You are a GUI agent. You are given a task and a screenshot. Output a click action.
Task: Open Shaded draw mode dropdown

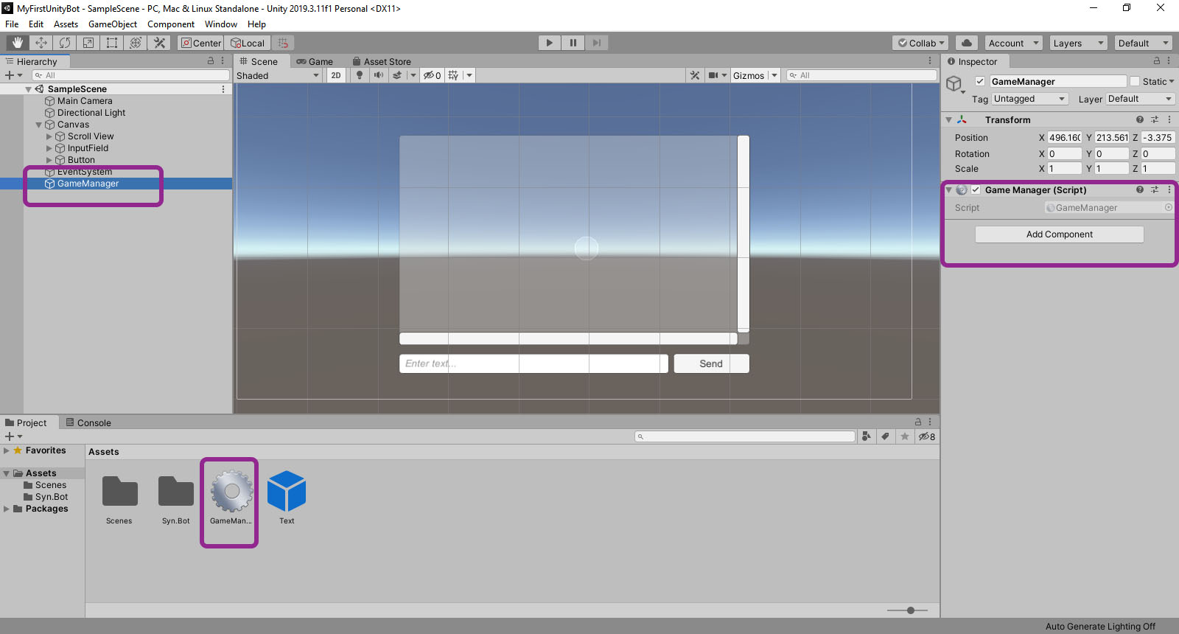278,75
